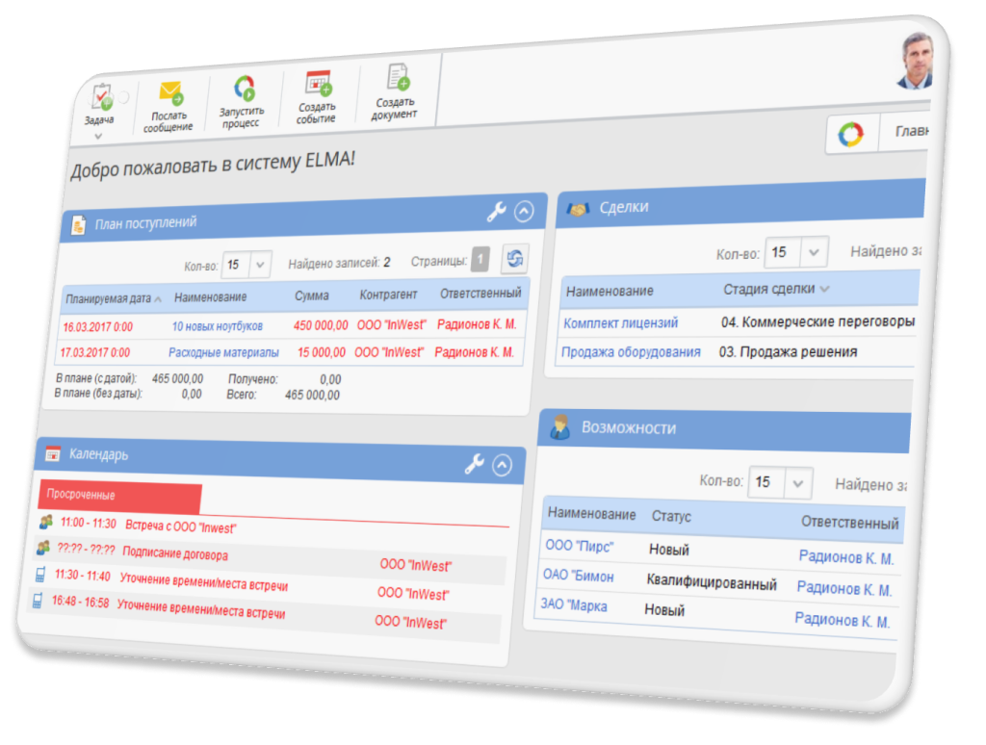Click the Task (Задача) toolbar icon

point(100,96)
